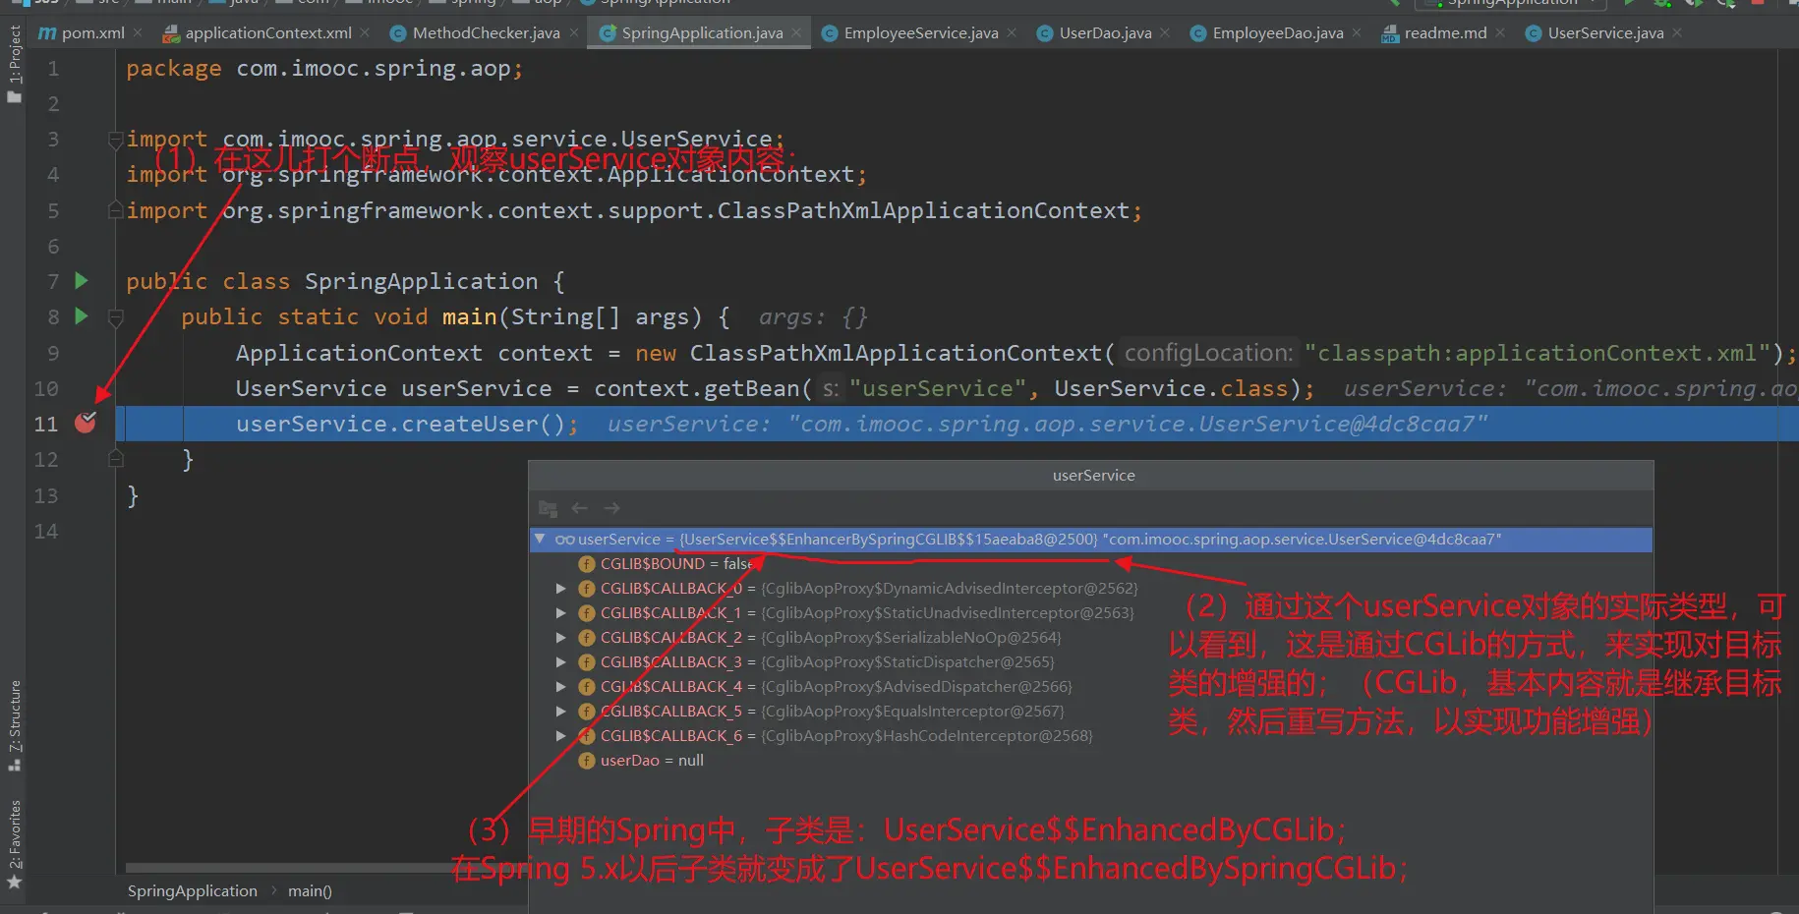1799x914 pixels.
Task: Run the main method from gutter
Action: 82,316
